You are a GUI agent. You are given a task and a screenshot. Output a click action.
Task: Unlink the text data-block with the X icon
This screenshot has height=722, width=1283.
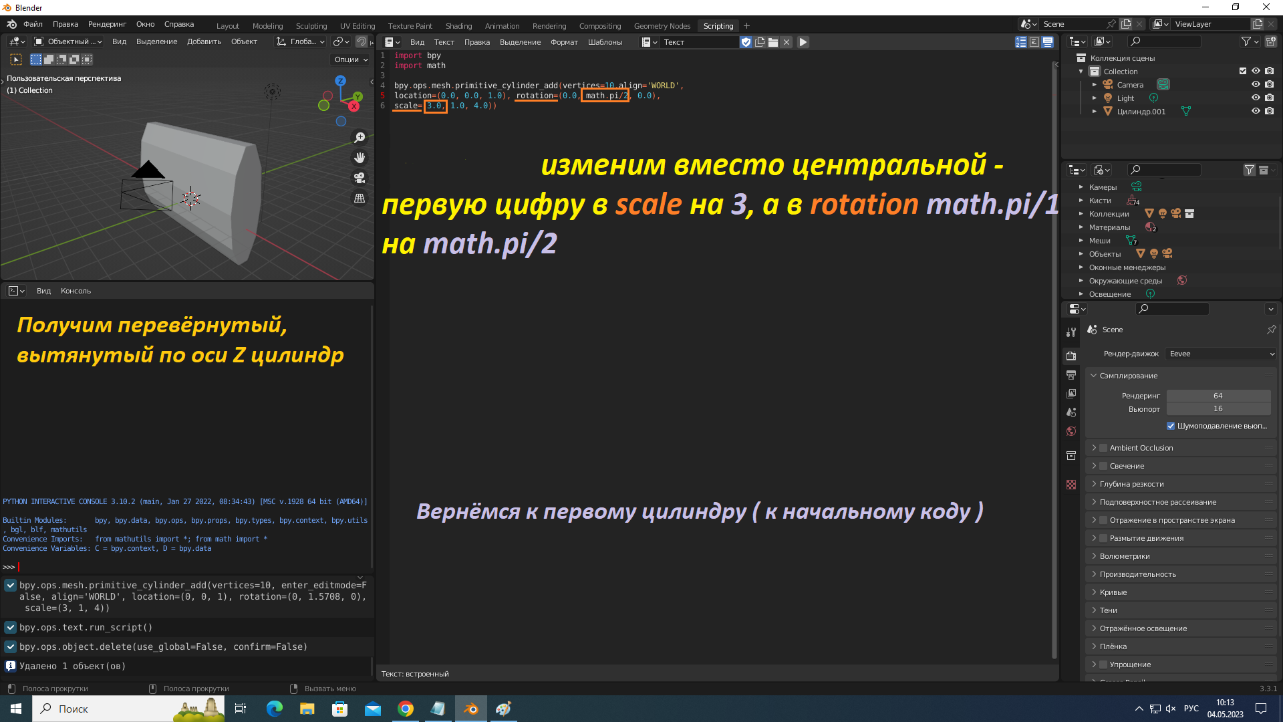click(787, 42)
